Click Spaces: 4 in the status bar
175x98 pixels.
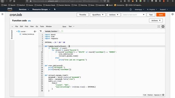[158, 95]
